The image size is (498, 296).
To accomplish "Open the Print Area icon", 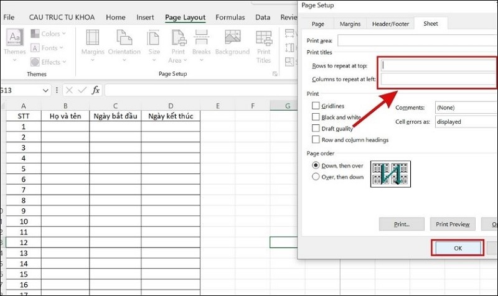I will (x=177, y=39).
